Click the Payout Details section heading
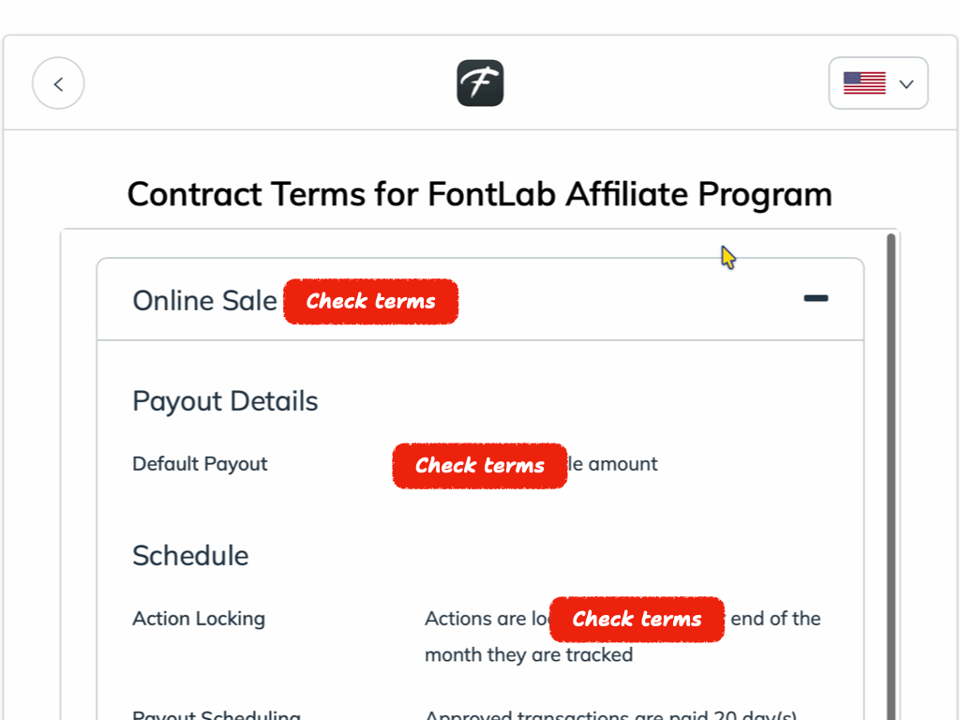 click(x=224, y=400)
